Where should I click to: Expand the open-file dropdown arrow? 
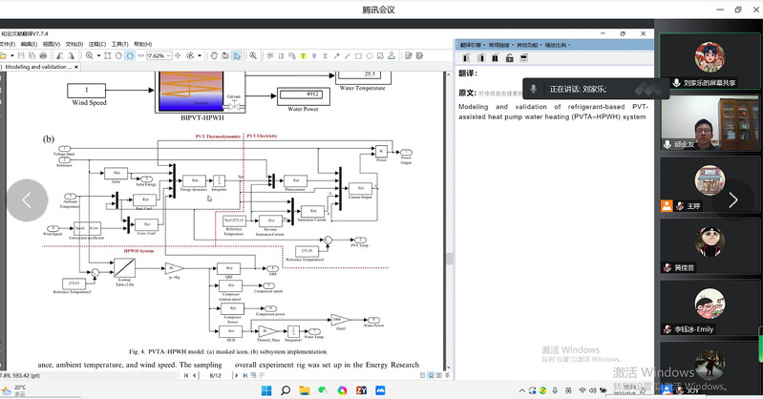pyautogui.click(x=12, y=56)
